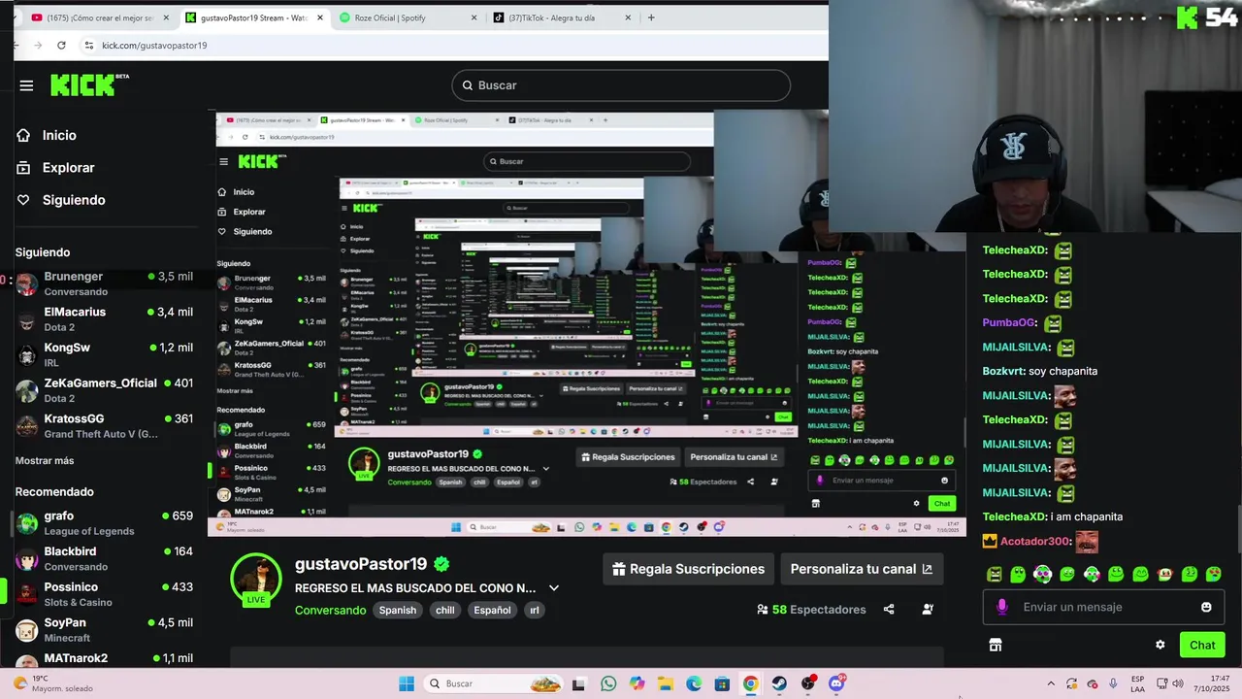Reload the page in Chrome
The height and width of the screenshot is (699, 1242).
point(61,45)
